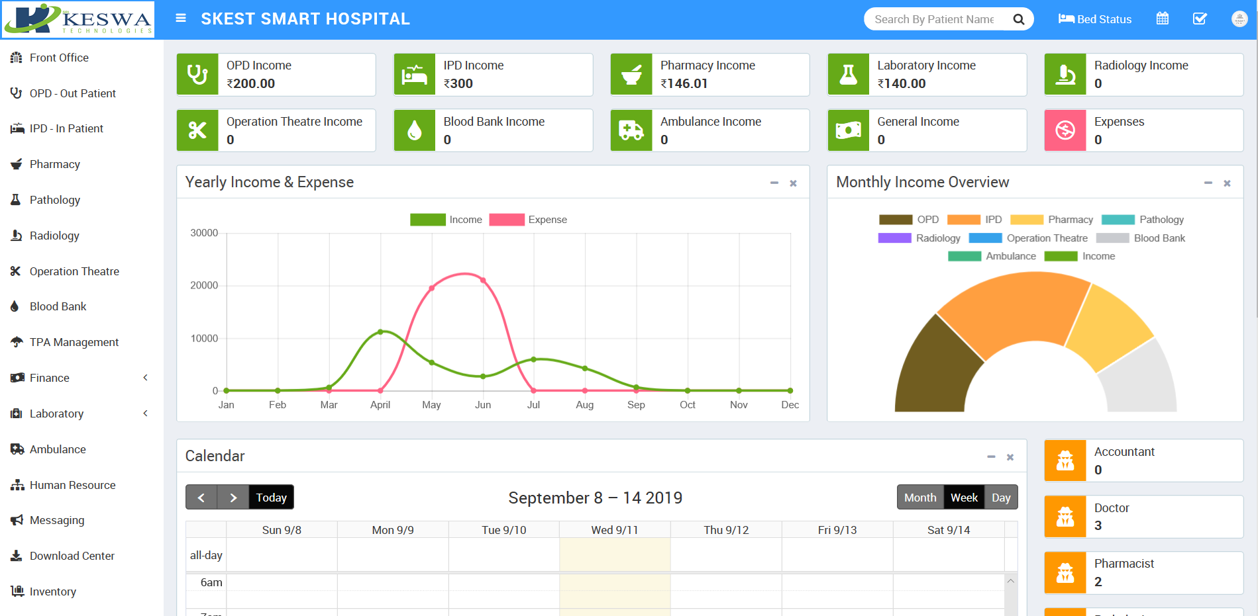Toggle IPD legend in monthly overview
Viewport: 1258px width, 616px height.
point(974,220)
